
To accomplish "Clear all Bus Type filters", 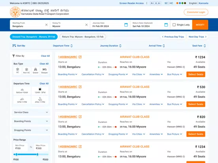I will pos(44,64).
